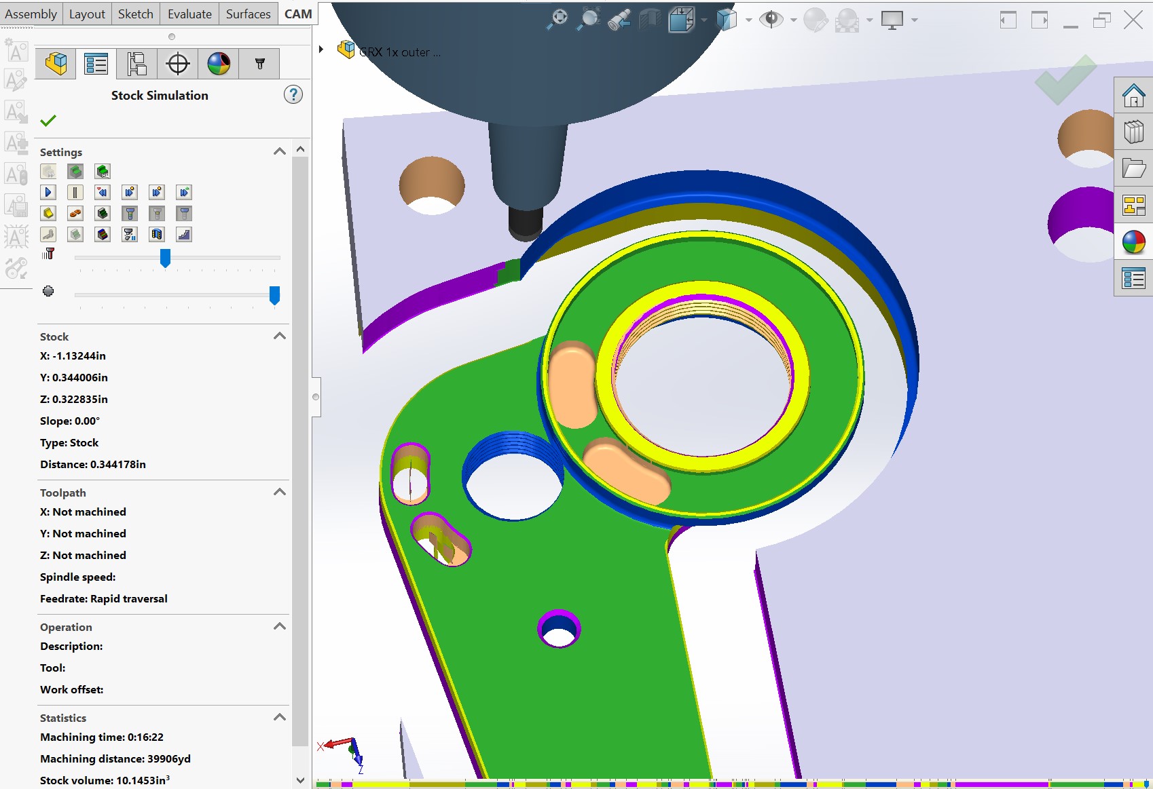
Task: Click the green checkmark to accept
Action: (x=48, y=121)
